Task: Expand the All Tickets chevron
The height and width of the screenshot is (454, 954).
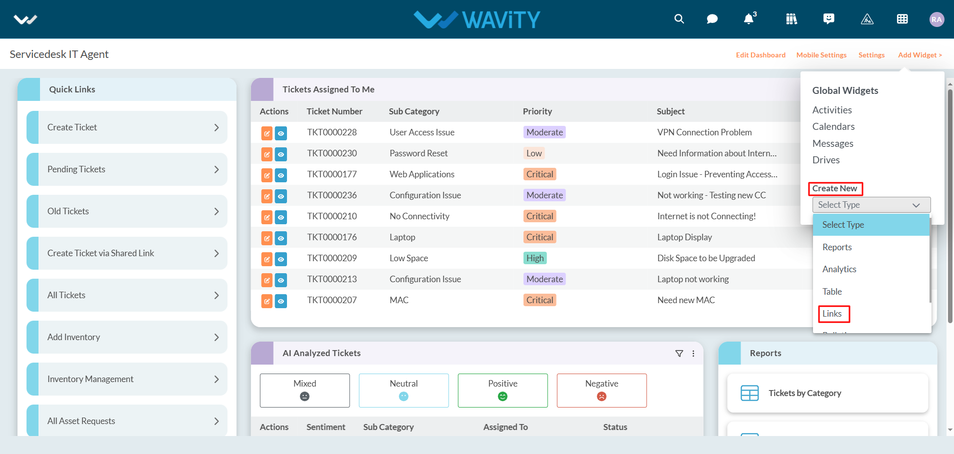Action: 216,295
